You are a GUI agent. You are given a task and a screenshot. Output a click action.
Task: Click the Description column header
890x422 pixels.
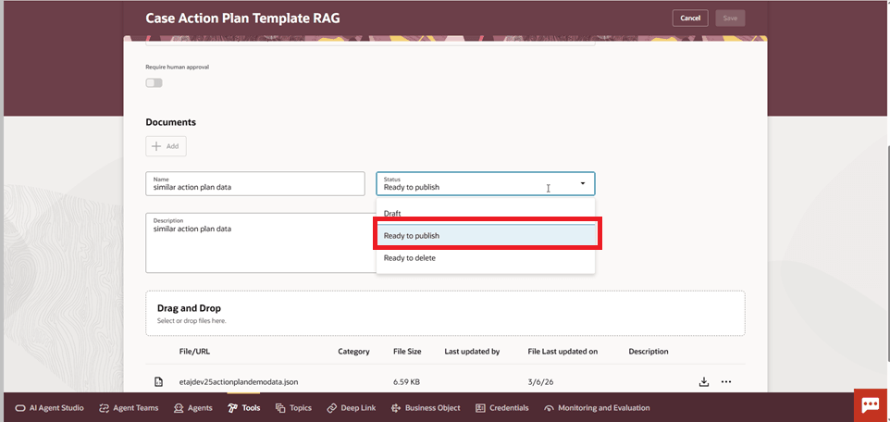tap(649, 352)
